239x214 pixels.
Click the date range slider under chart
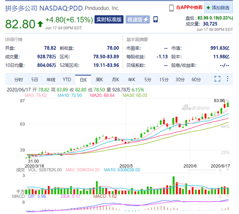point(202,170)
